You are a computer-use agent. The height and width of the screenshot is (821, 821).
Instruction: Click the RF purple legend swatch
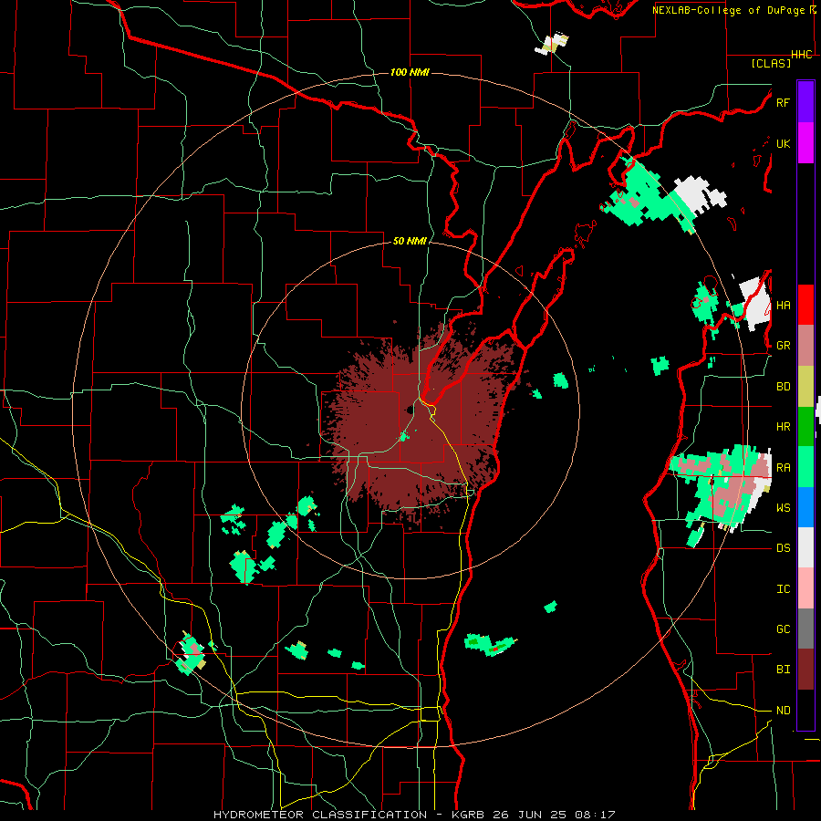pyautogui.click(x=805, y=102)
